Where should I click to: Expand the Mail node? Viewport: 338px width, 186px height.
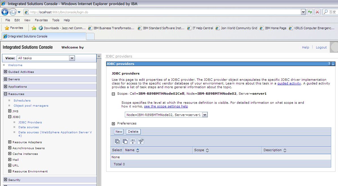[x=10, y=159]
